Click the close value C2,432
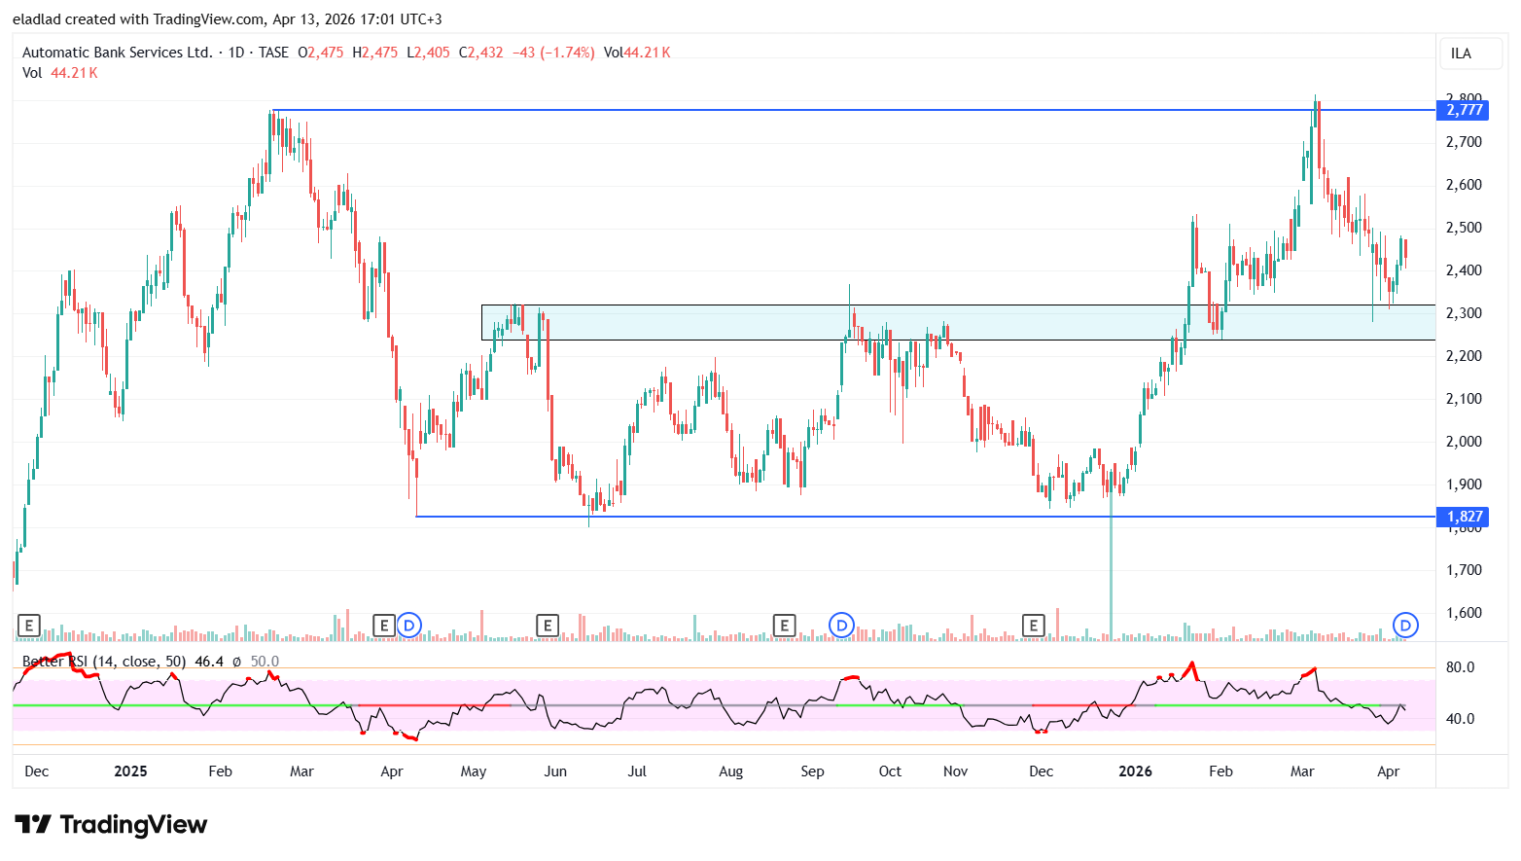Screen dimensions: 1521x861 coord(480,53)
